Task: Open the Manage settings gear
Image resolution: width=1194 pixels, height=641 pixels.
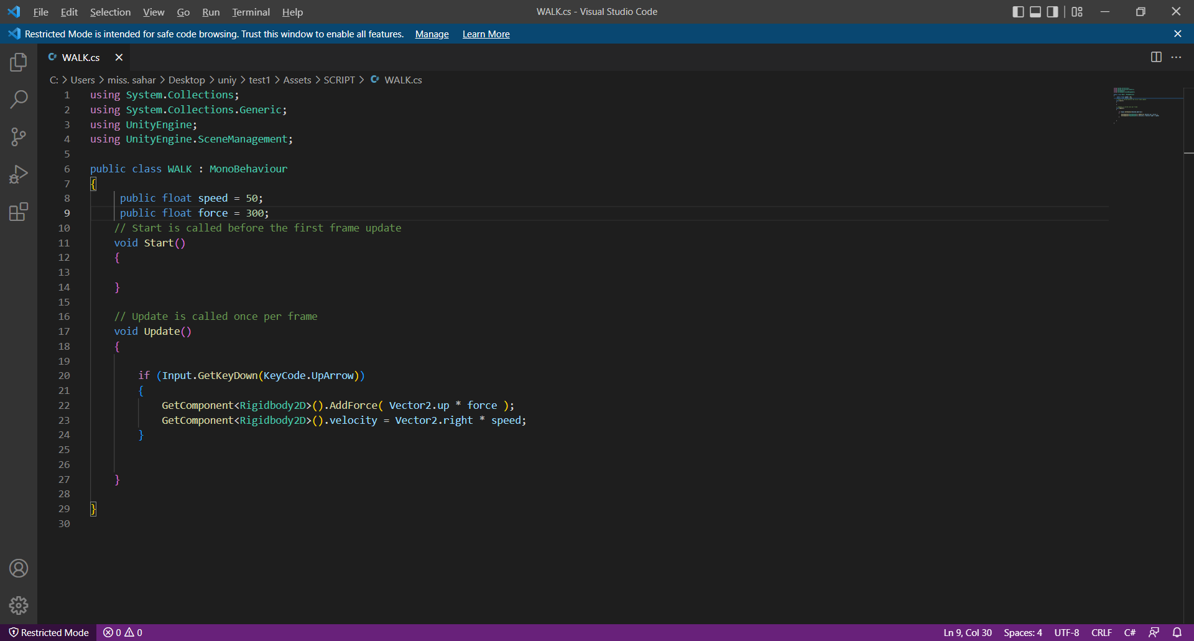Action: [19, 605]
